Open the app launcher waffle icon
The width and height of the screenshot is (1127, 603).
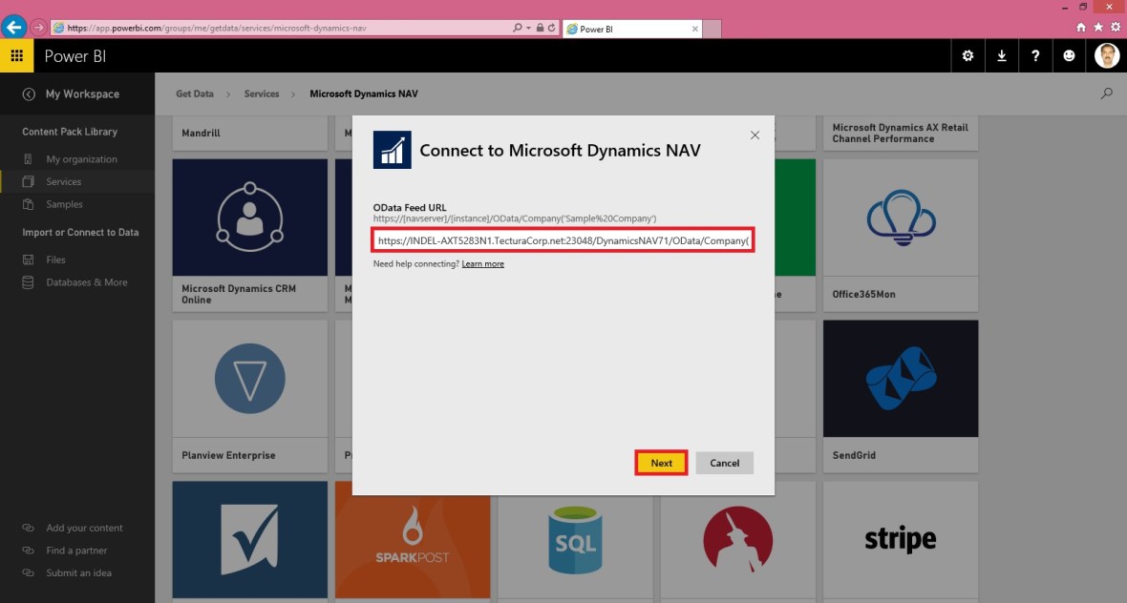point(17,56)
